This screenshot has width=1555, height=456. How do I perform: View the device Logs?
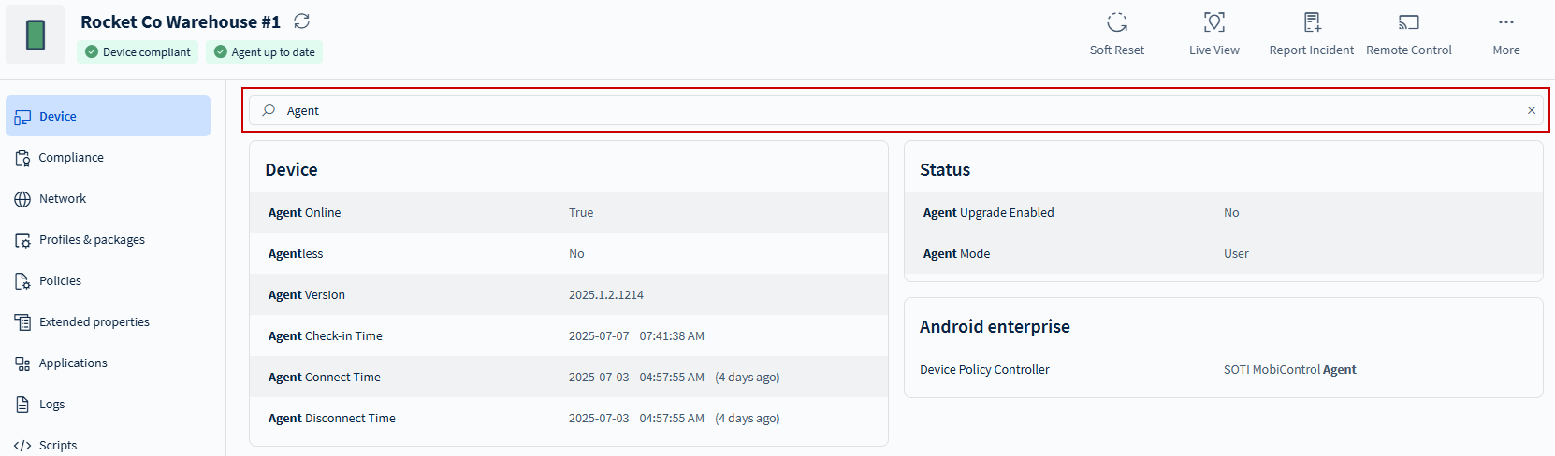[x=51, y=405]
